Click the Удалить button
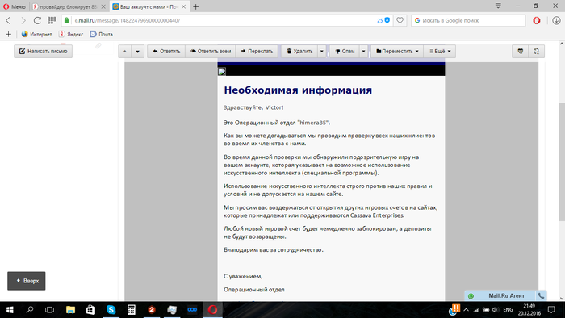This screenshot has height=318, width=565. tap(299, 51)
